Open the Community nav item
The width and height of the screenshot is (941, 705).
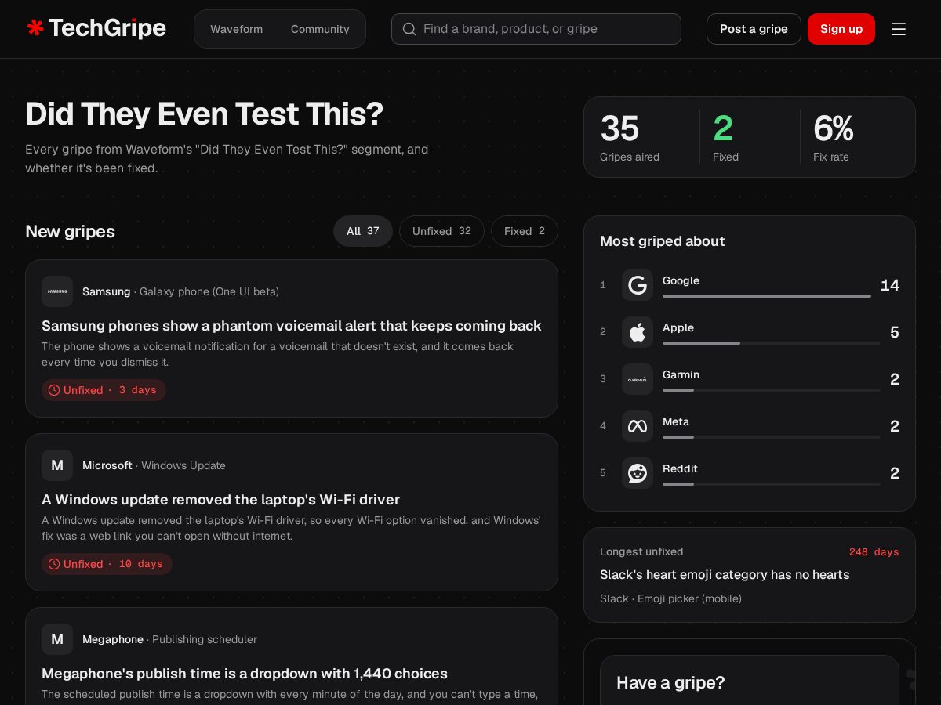[x=320, y=29]
